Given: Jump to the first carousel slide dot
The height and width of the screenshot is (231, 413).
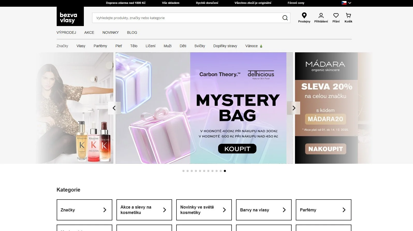Looking at the screenshot, I should point(183,171).
